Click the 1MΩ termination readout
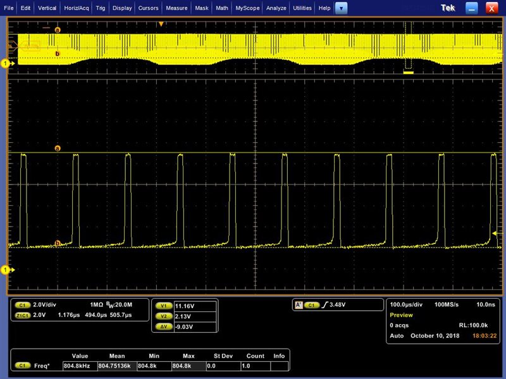Screen dimensions: 506x379 point(97,304)
